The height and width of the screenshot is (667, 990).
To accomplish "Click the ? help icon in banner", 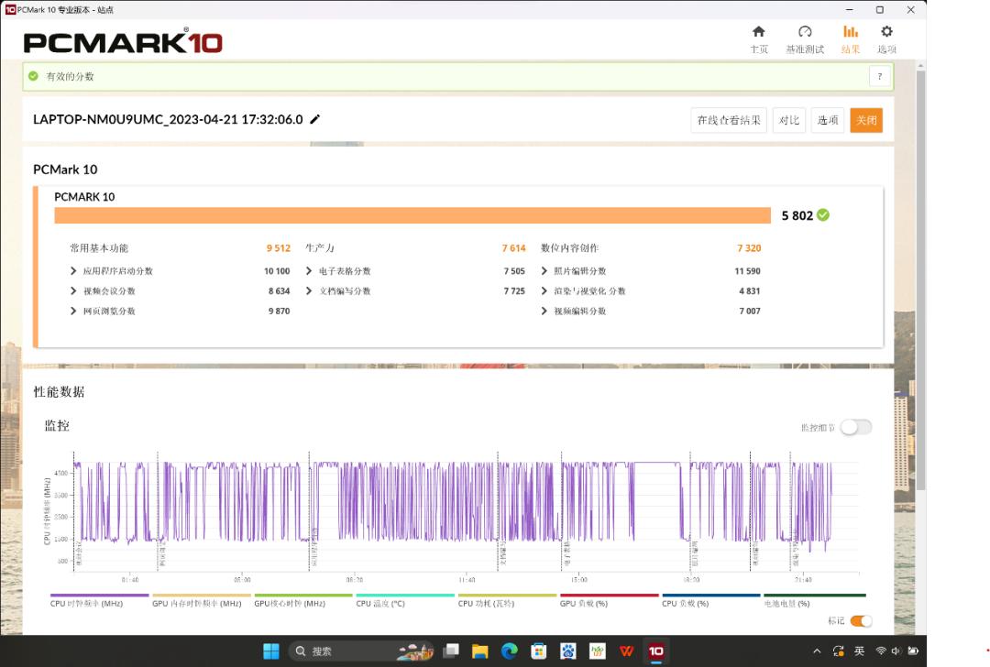I will (x=879, y=77).
